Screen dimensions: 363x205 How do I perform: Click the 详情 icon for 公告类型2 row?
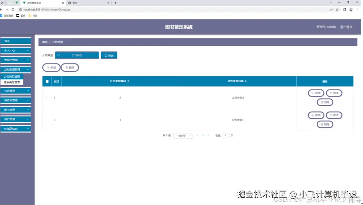point(313,93)
